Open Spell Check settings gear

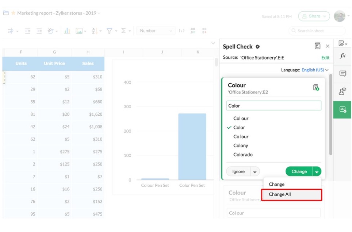coord(258,47)
